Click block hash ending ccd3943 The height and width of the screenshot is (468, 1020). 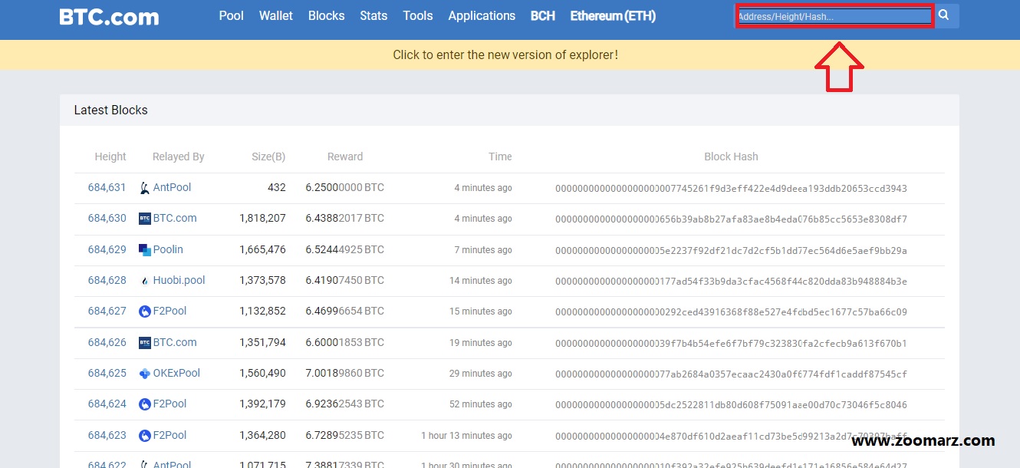(x=731, y=188)
